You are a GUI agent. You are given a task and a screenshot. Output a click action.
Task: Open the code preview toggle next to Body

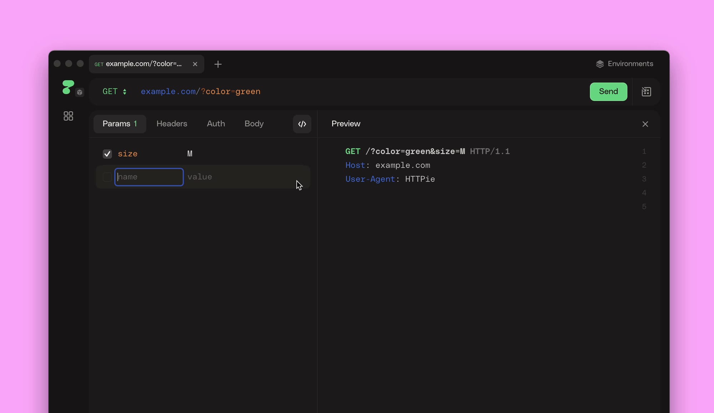coord(302,124)
